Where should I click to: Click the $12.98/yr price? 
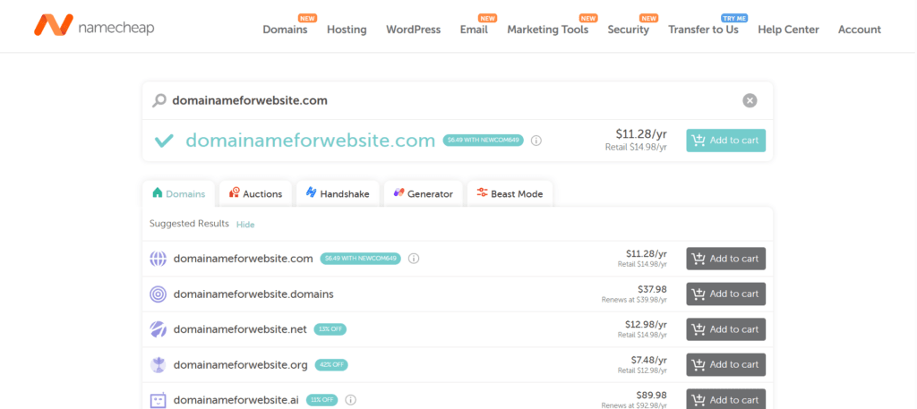coord(646,324)
